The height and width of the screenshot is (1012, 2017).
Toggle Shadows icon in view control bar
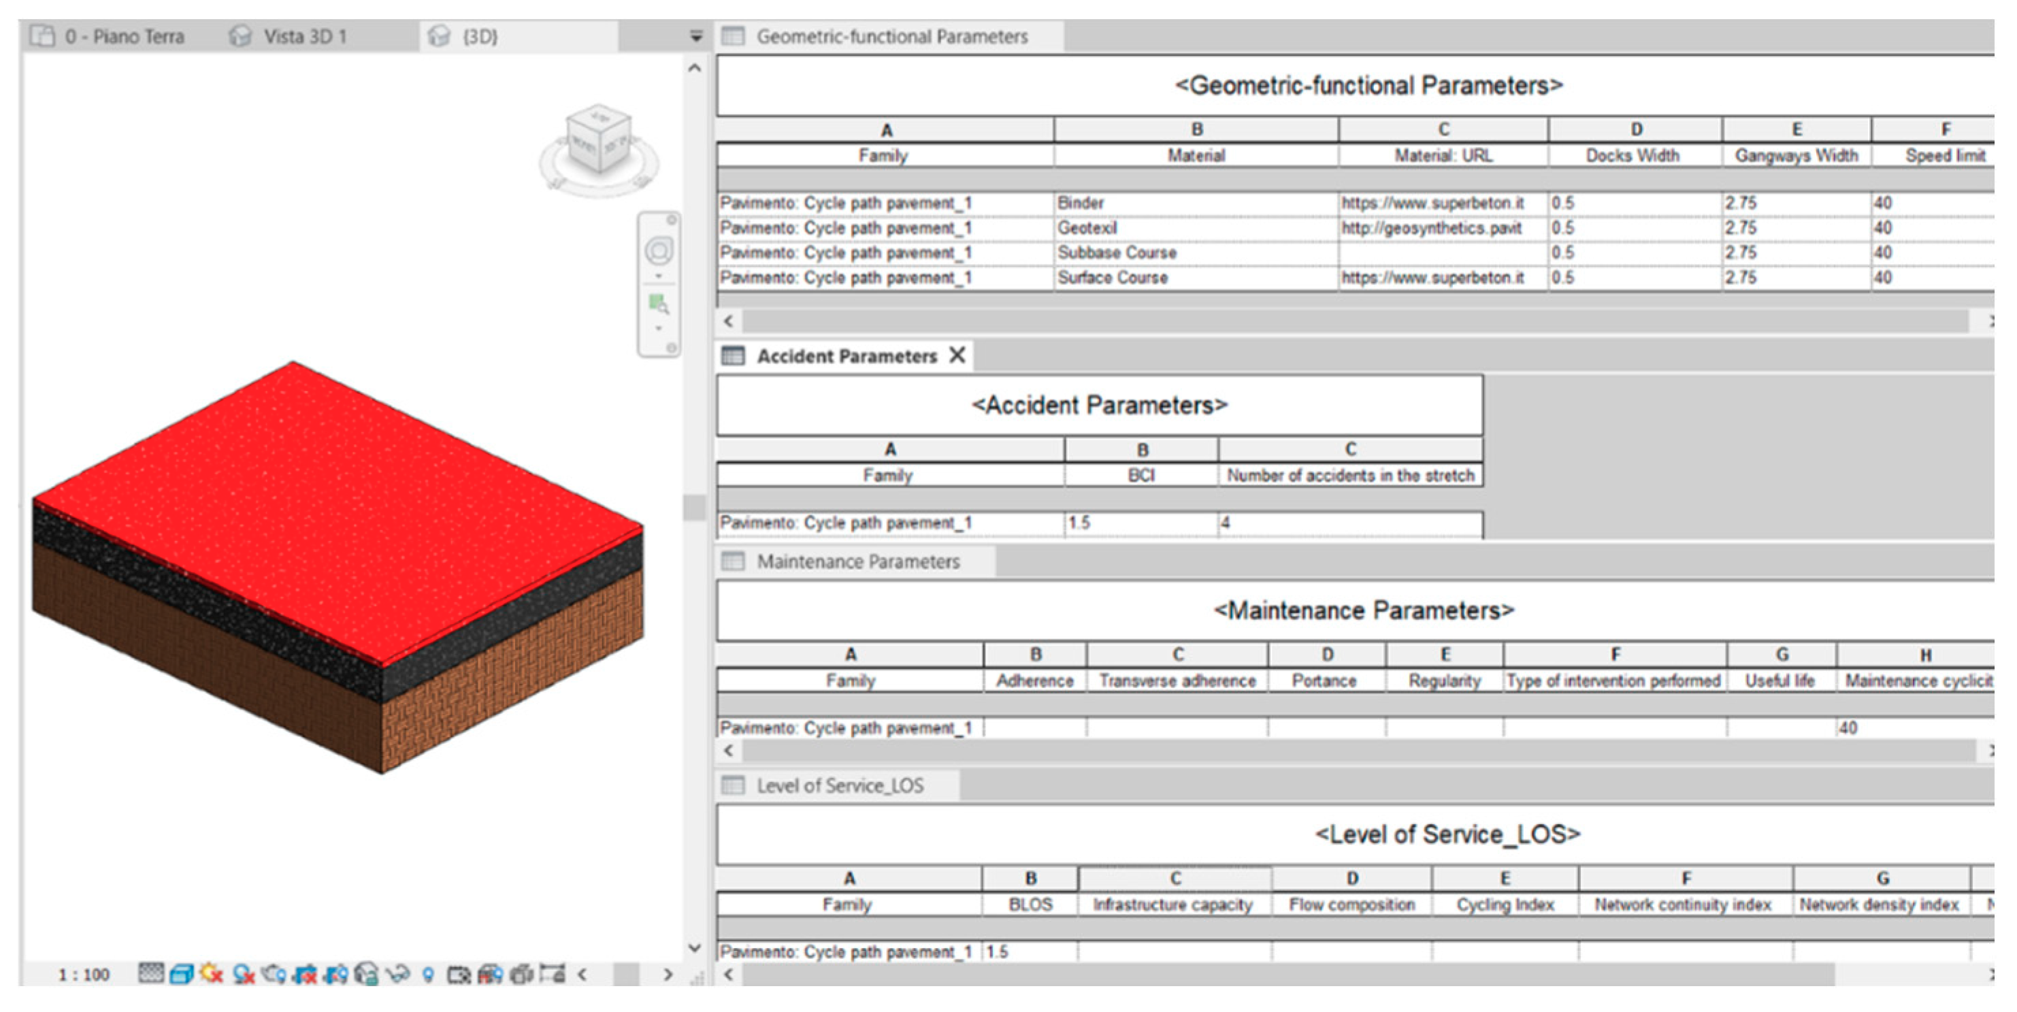(x=244, y=975)
